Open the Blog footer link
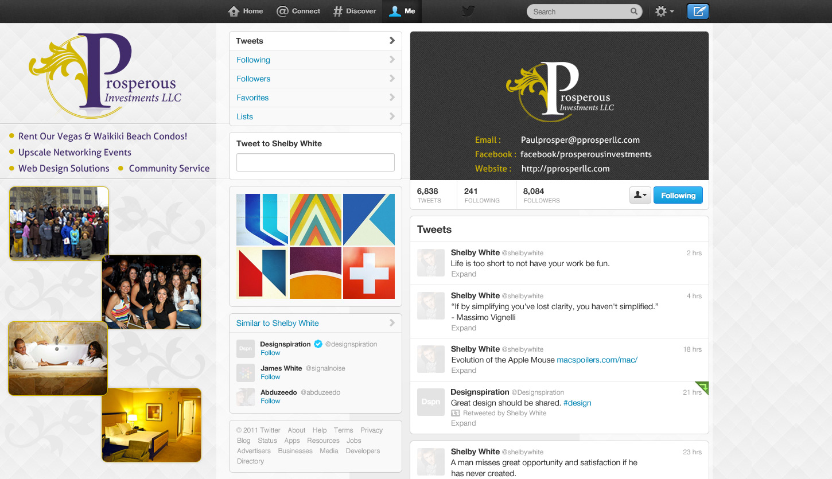Image resolution: width=832 pixels, height=479 pixels. pyautogui.click(x=244, y=441)
